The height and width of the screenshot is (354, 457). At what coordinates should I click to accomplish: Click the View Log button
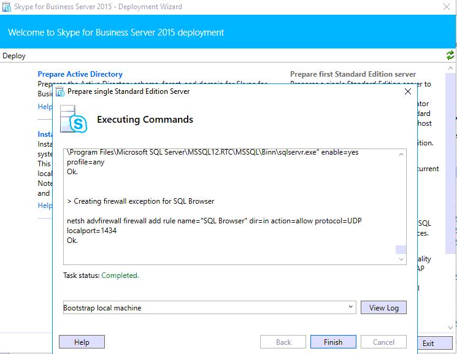point(383,307)
